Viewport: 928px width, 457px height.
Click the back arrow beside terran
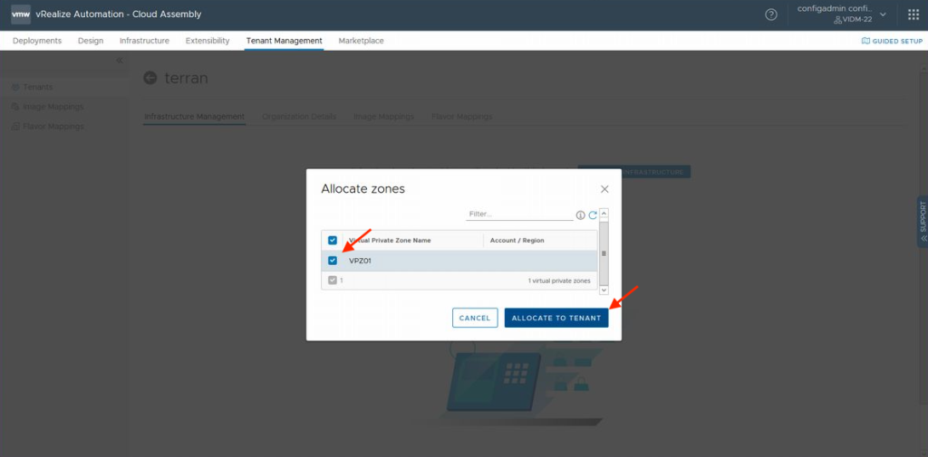coord(150,78)
